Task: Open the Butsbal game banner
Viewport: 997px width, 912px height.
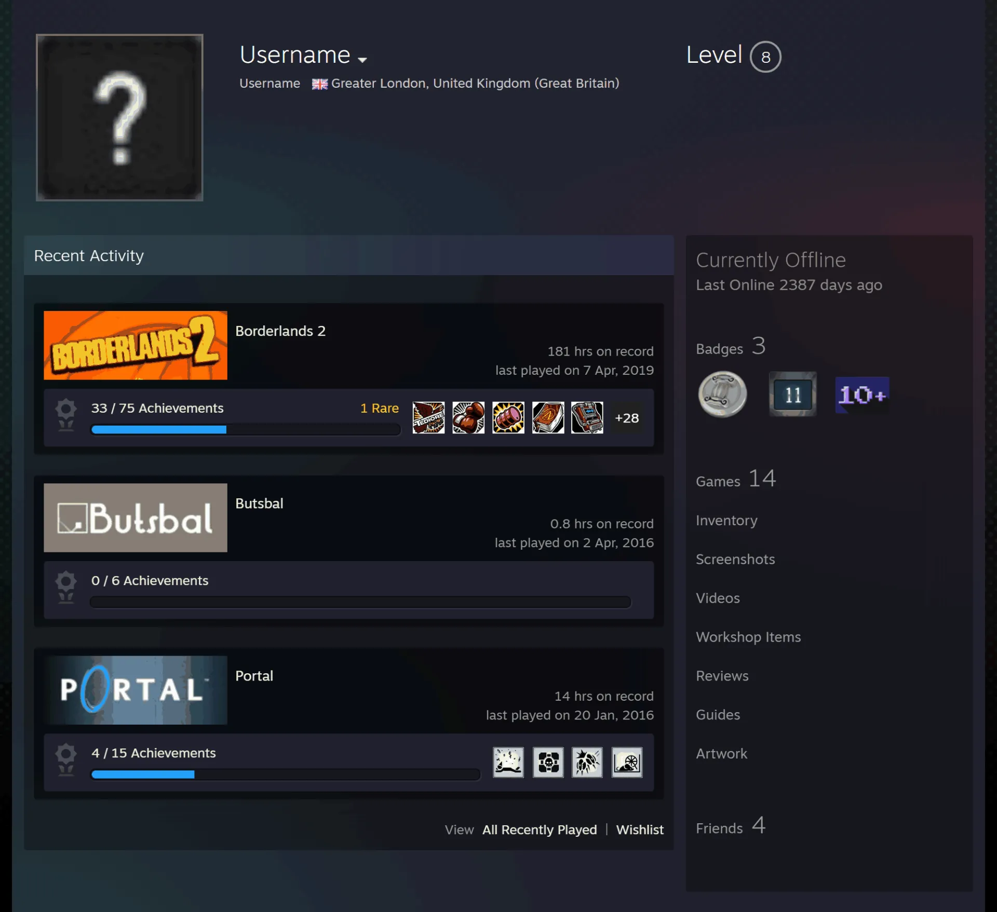Action: pos(136,518)
